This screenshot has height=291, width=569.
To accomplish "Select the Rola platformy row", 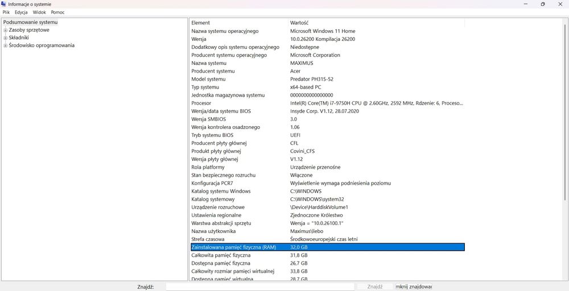I will (327, 167).
